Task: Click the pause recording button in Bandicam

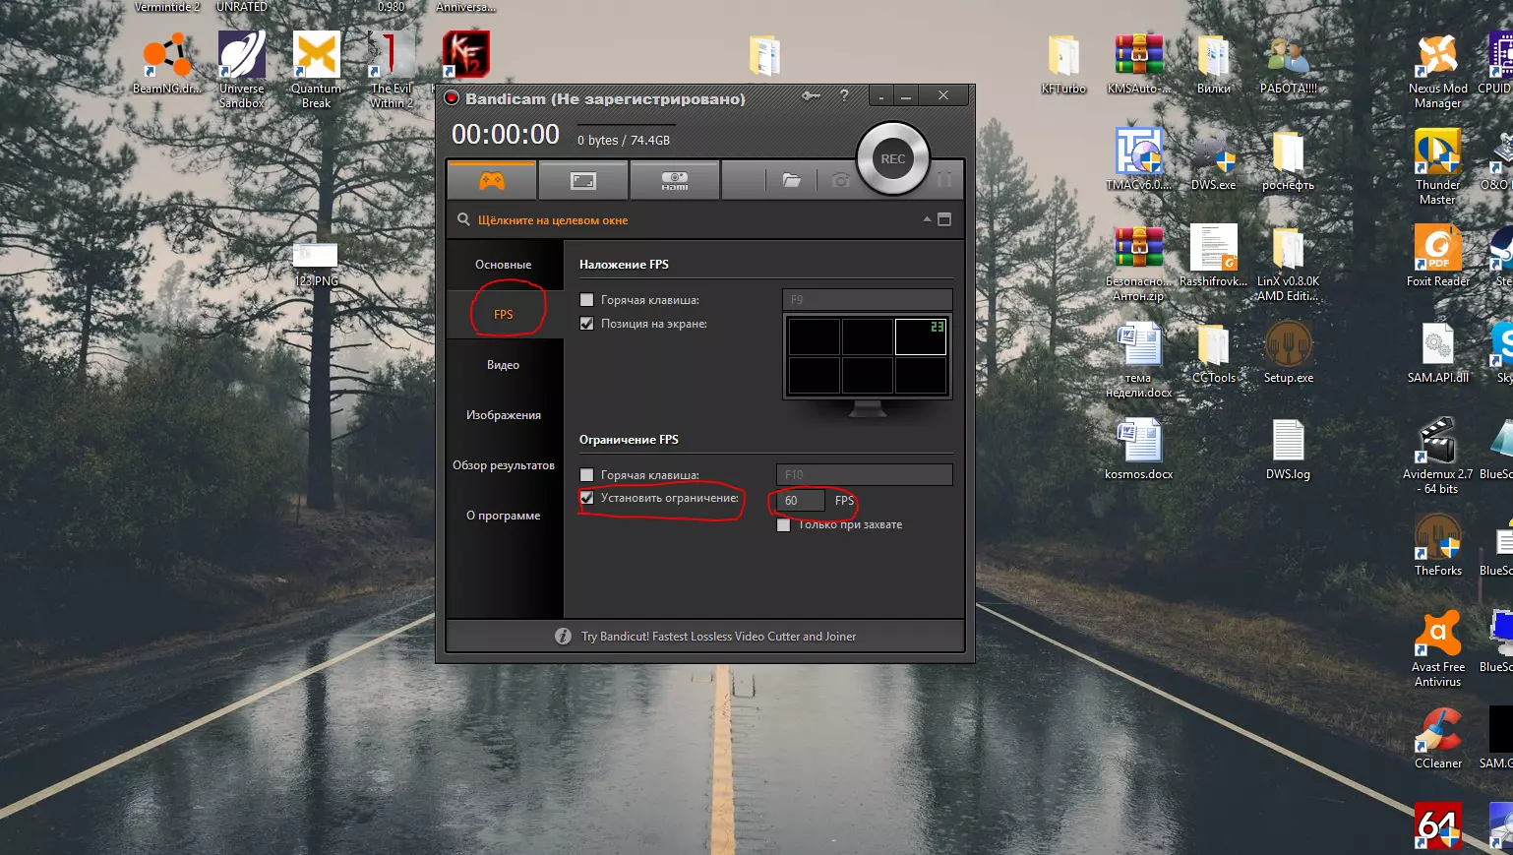Action: tap(944, 179)
